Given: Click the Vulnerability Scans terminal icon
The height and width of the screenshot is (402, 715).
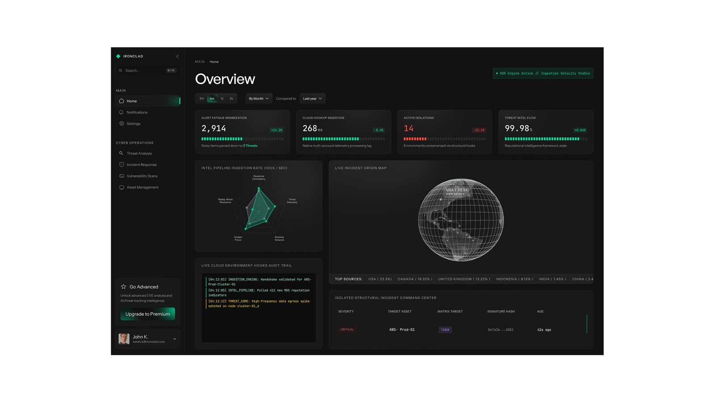Looking at the screenshot, I should coord(121,176).
